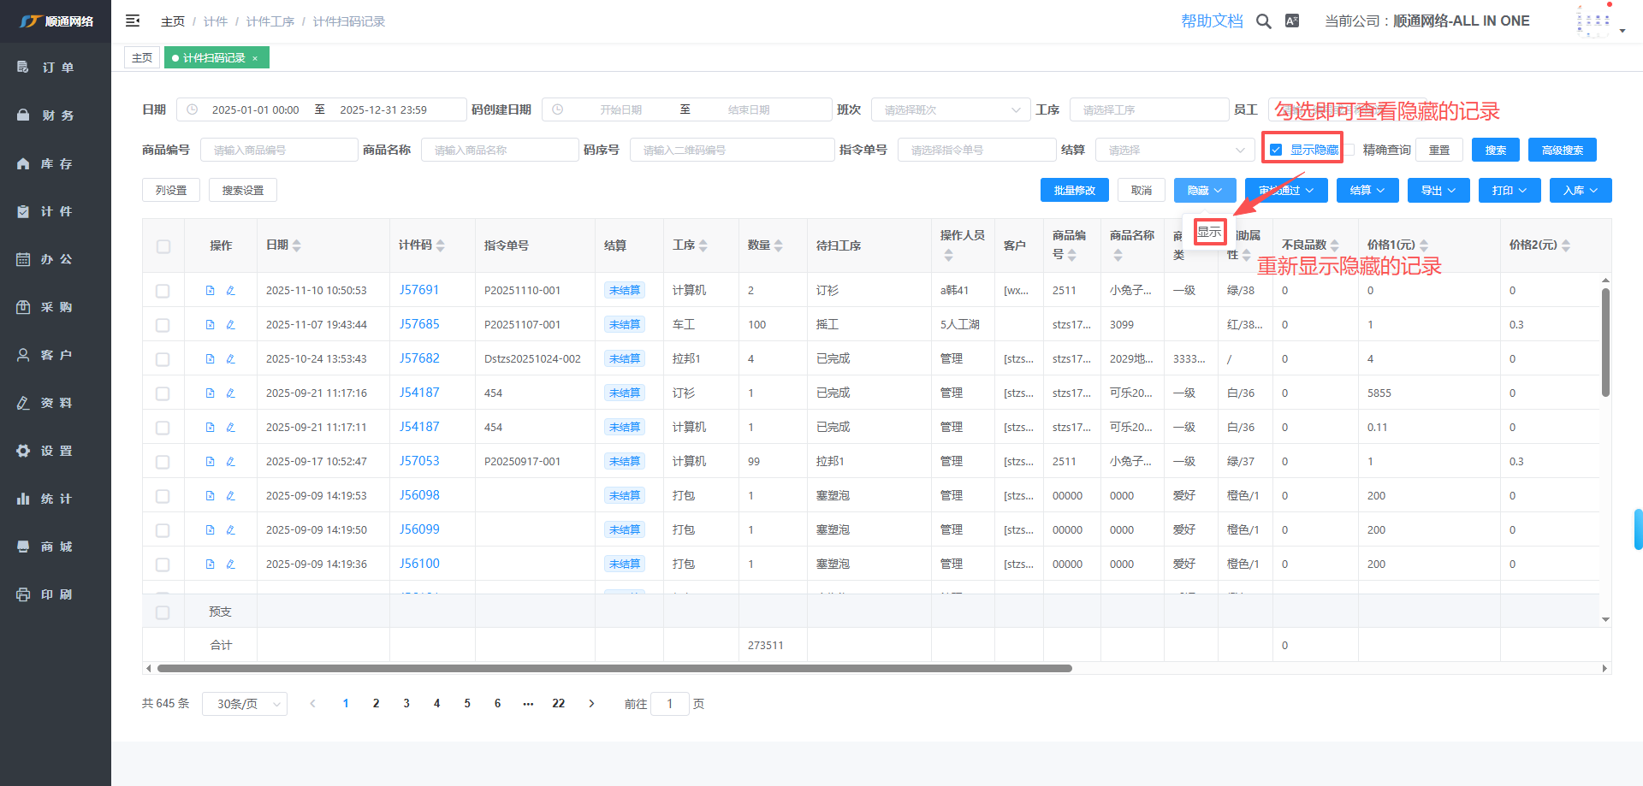Select the checkbox for row J57682
This screenshot has width=1643, height=786.
163,359
